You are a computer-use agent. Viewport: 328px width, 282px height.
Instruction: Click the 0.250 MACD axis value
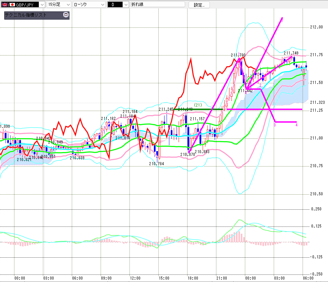316,209
